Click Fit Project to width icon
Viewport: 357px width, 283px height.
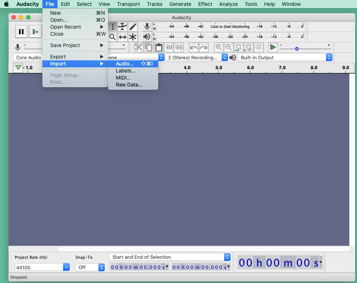click(249, 47)
